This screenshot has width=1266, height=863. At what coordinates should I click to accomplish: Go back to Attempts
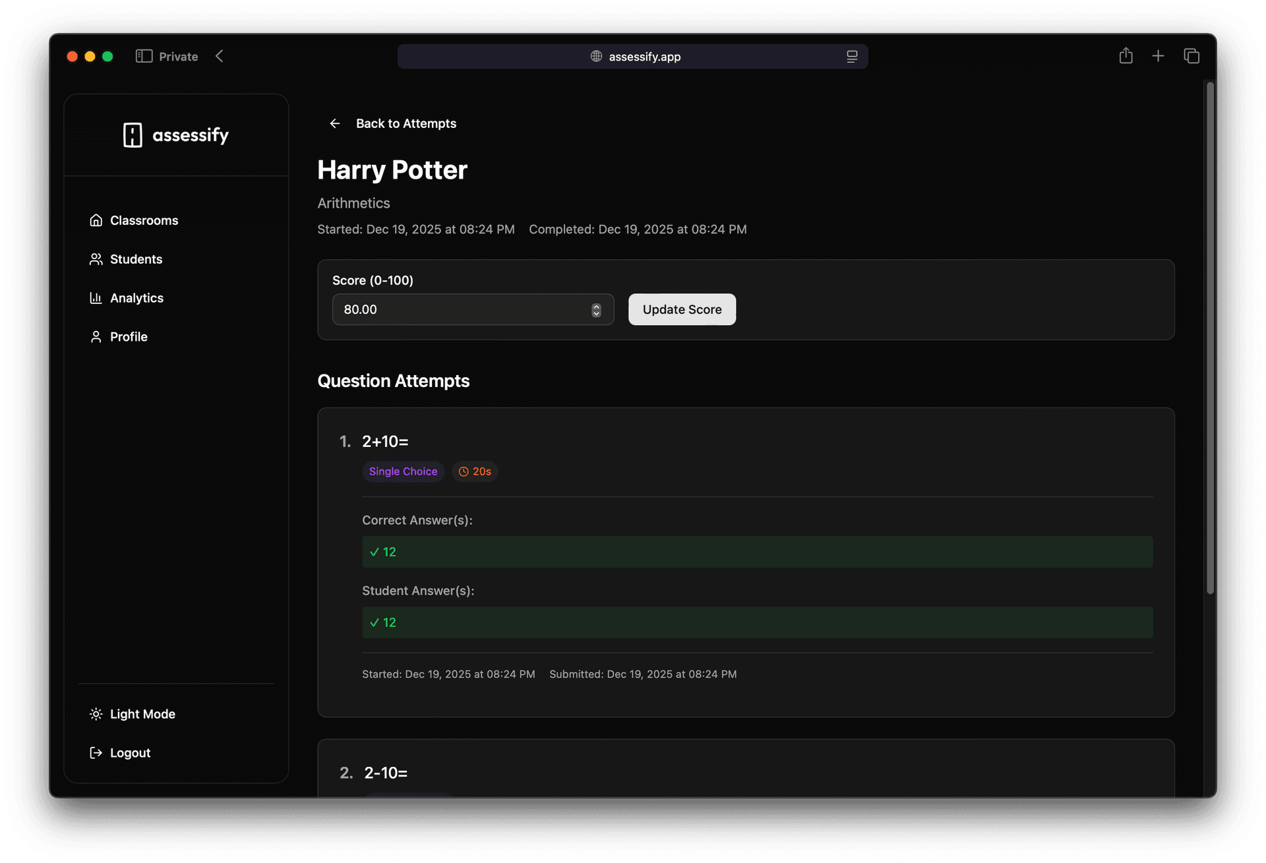pyautogui.click(x=406, y=123)
